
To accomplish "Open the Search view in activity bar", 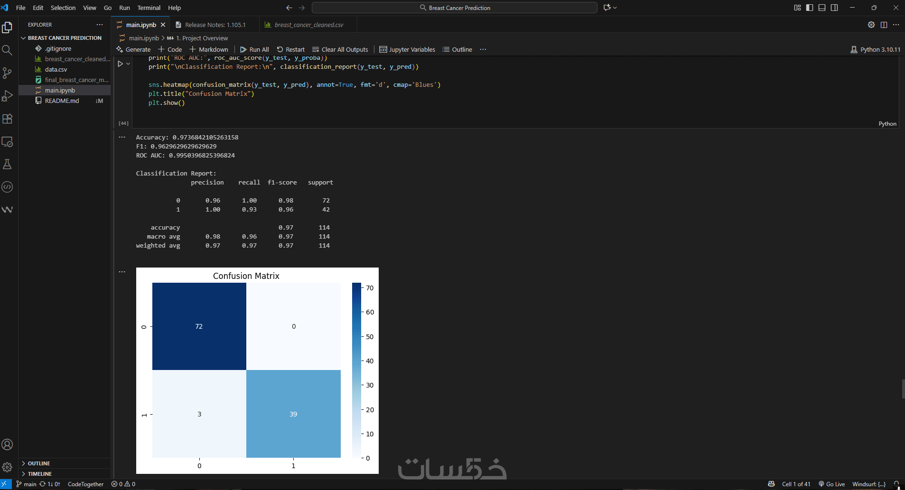I will click(7, 50).
